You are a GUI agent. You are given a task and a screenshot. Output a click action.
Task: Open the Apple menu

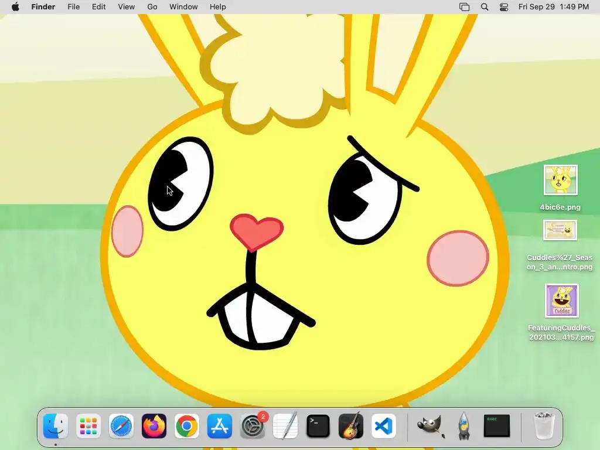coord(15,7)
